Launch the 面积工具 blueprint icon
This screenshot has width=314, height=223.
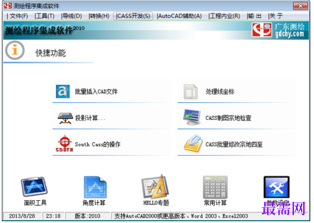[x=34, y=187]
